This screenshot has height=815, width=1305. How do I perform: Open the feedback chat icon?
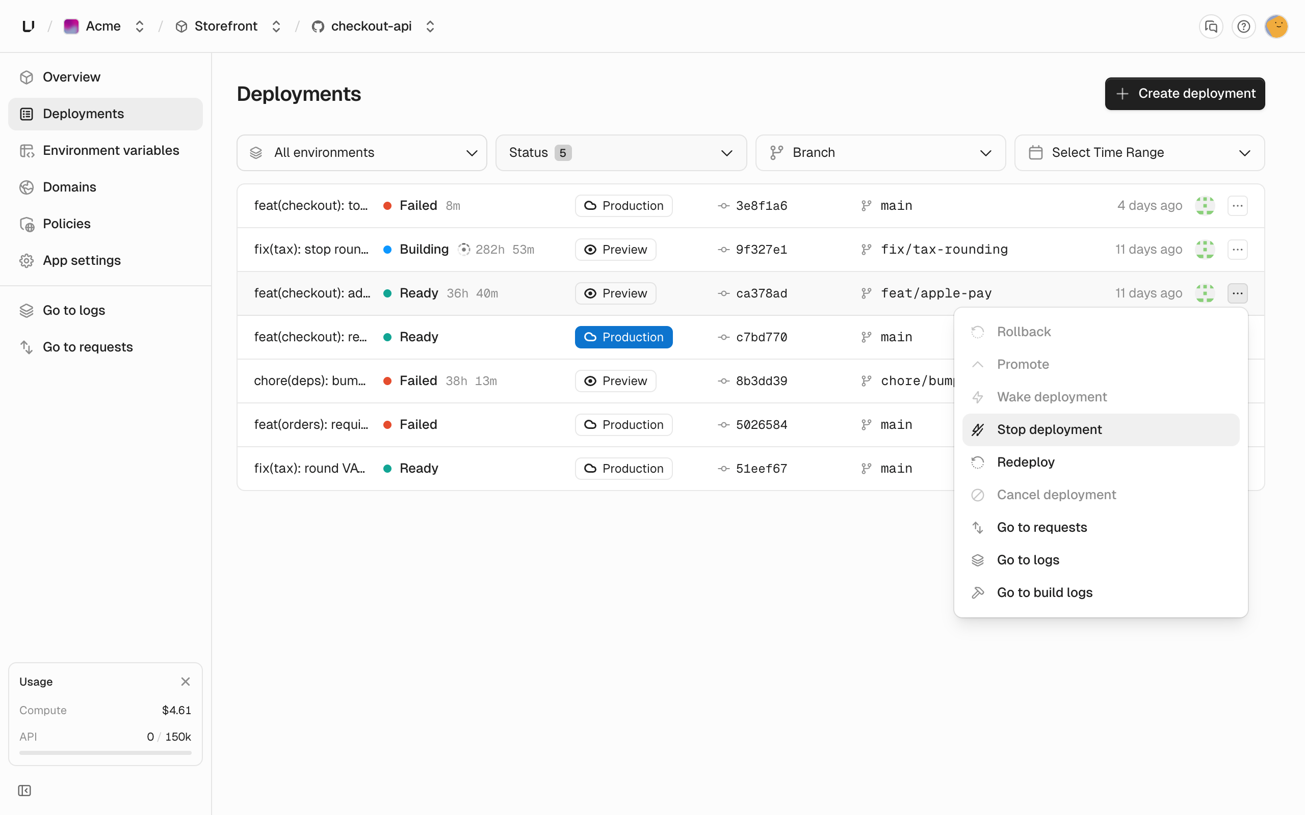(1211, 26)
